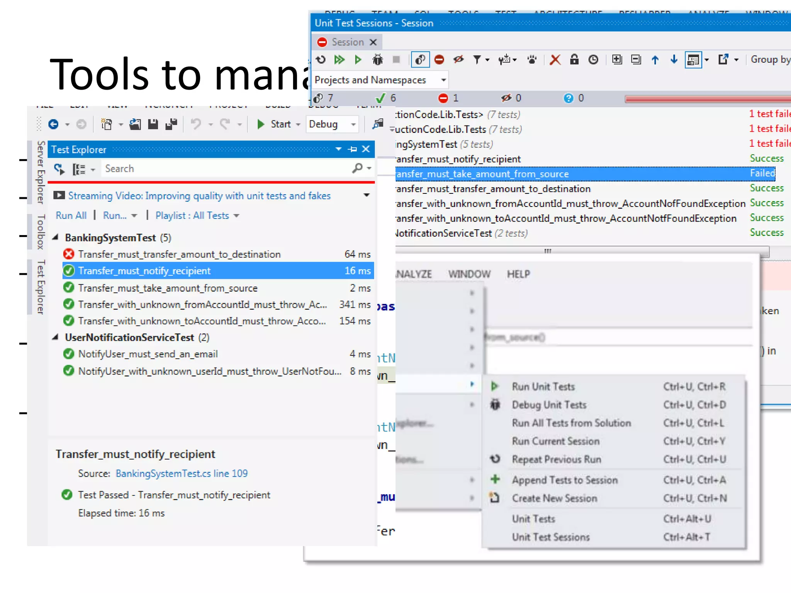Select failed Transfer_must_transfer_amount_to_destination test
This screenshot has width=791, height=593.
(218, 254)
